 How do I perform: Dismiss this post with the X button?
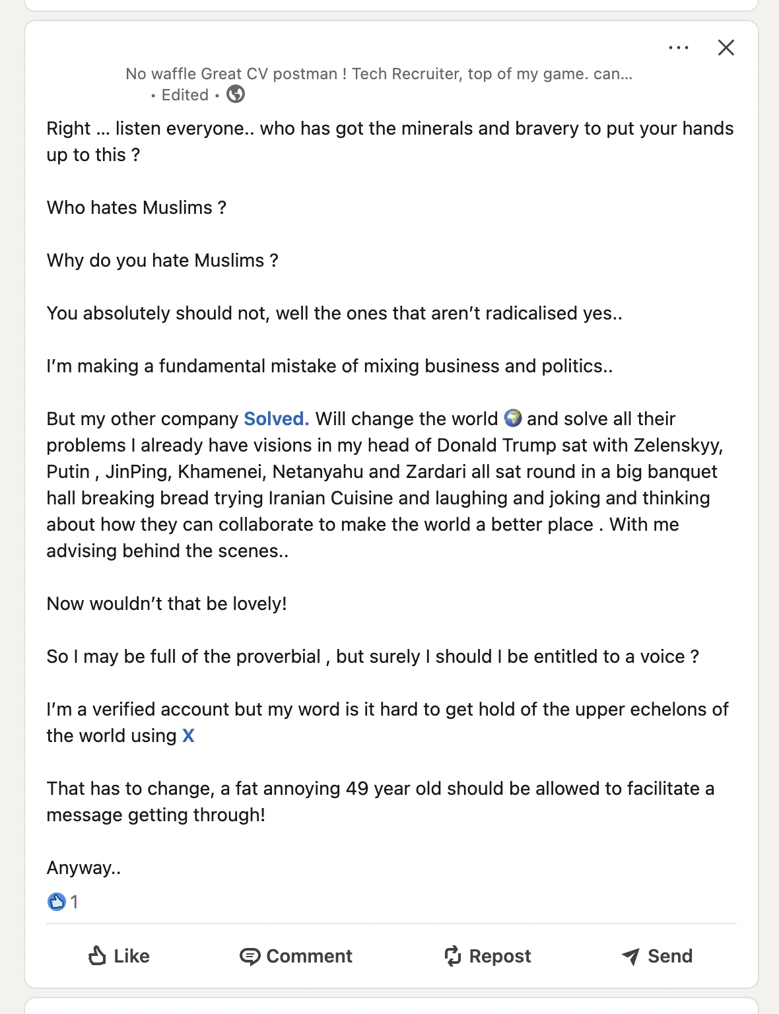(x=726, y=48)
